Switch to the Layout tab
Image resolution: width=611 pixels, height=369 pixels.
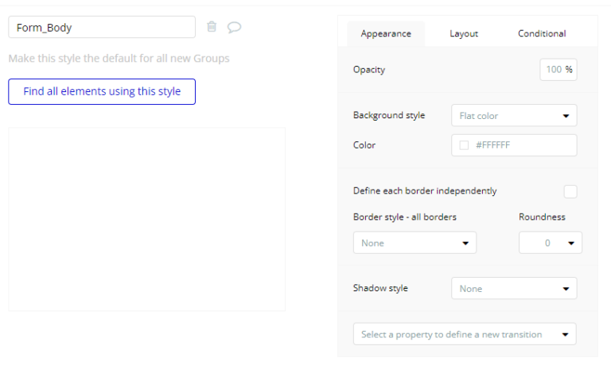pyautogui.click(x=464, y=33)
